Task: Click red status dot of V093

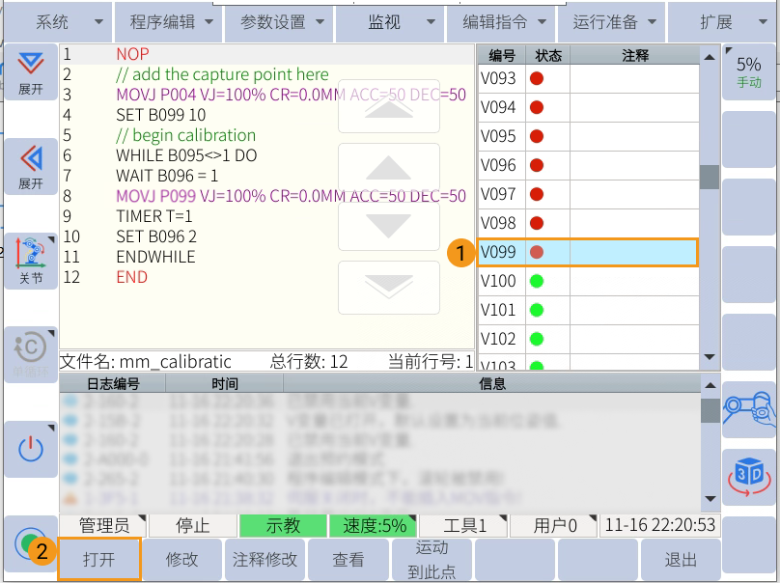Action: point(537,78)
